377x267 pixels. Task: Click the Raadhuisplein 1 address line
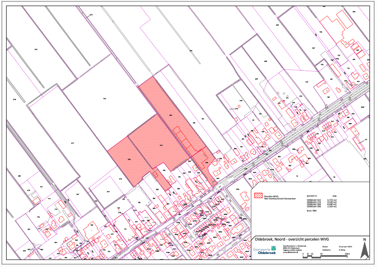[x=294, y=246]
